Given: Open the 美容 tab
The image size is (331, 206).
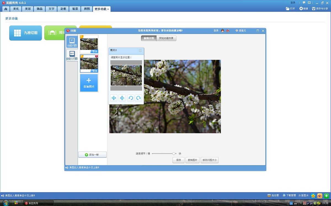Looking at the screenshot, I should 28,9.
